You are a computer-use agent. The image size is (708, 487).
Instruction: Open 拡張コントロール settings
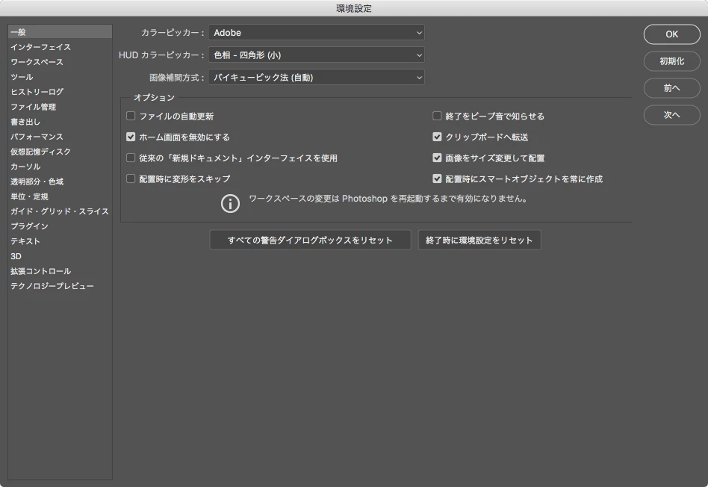point(60,270)
